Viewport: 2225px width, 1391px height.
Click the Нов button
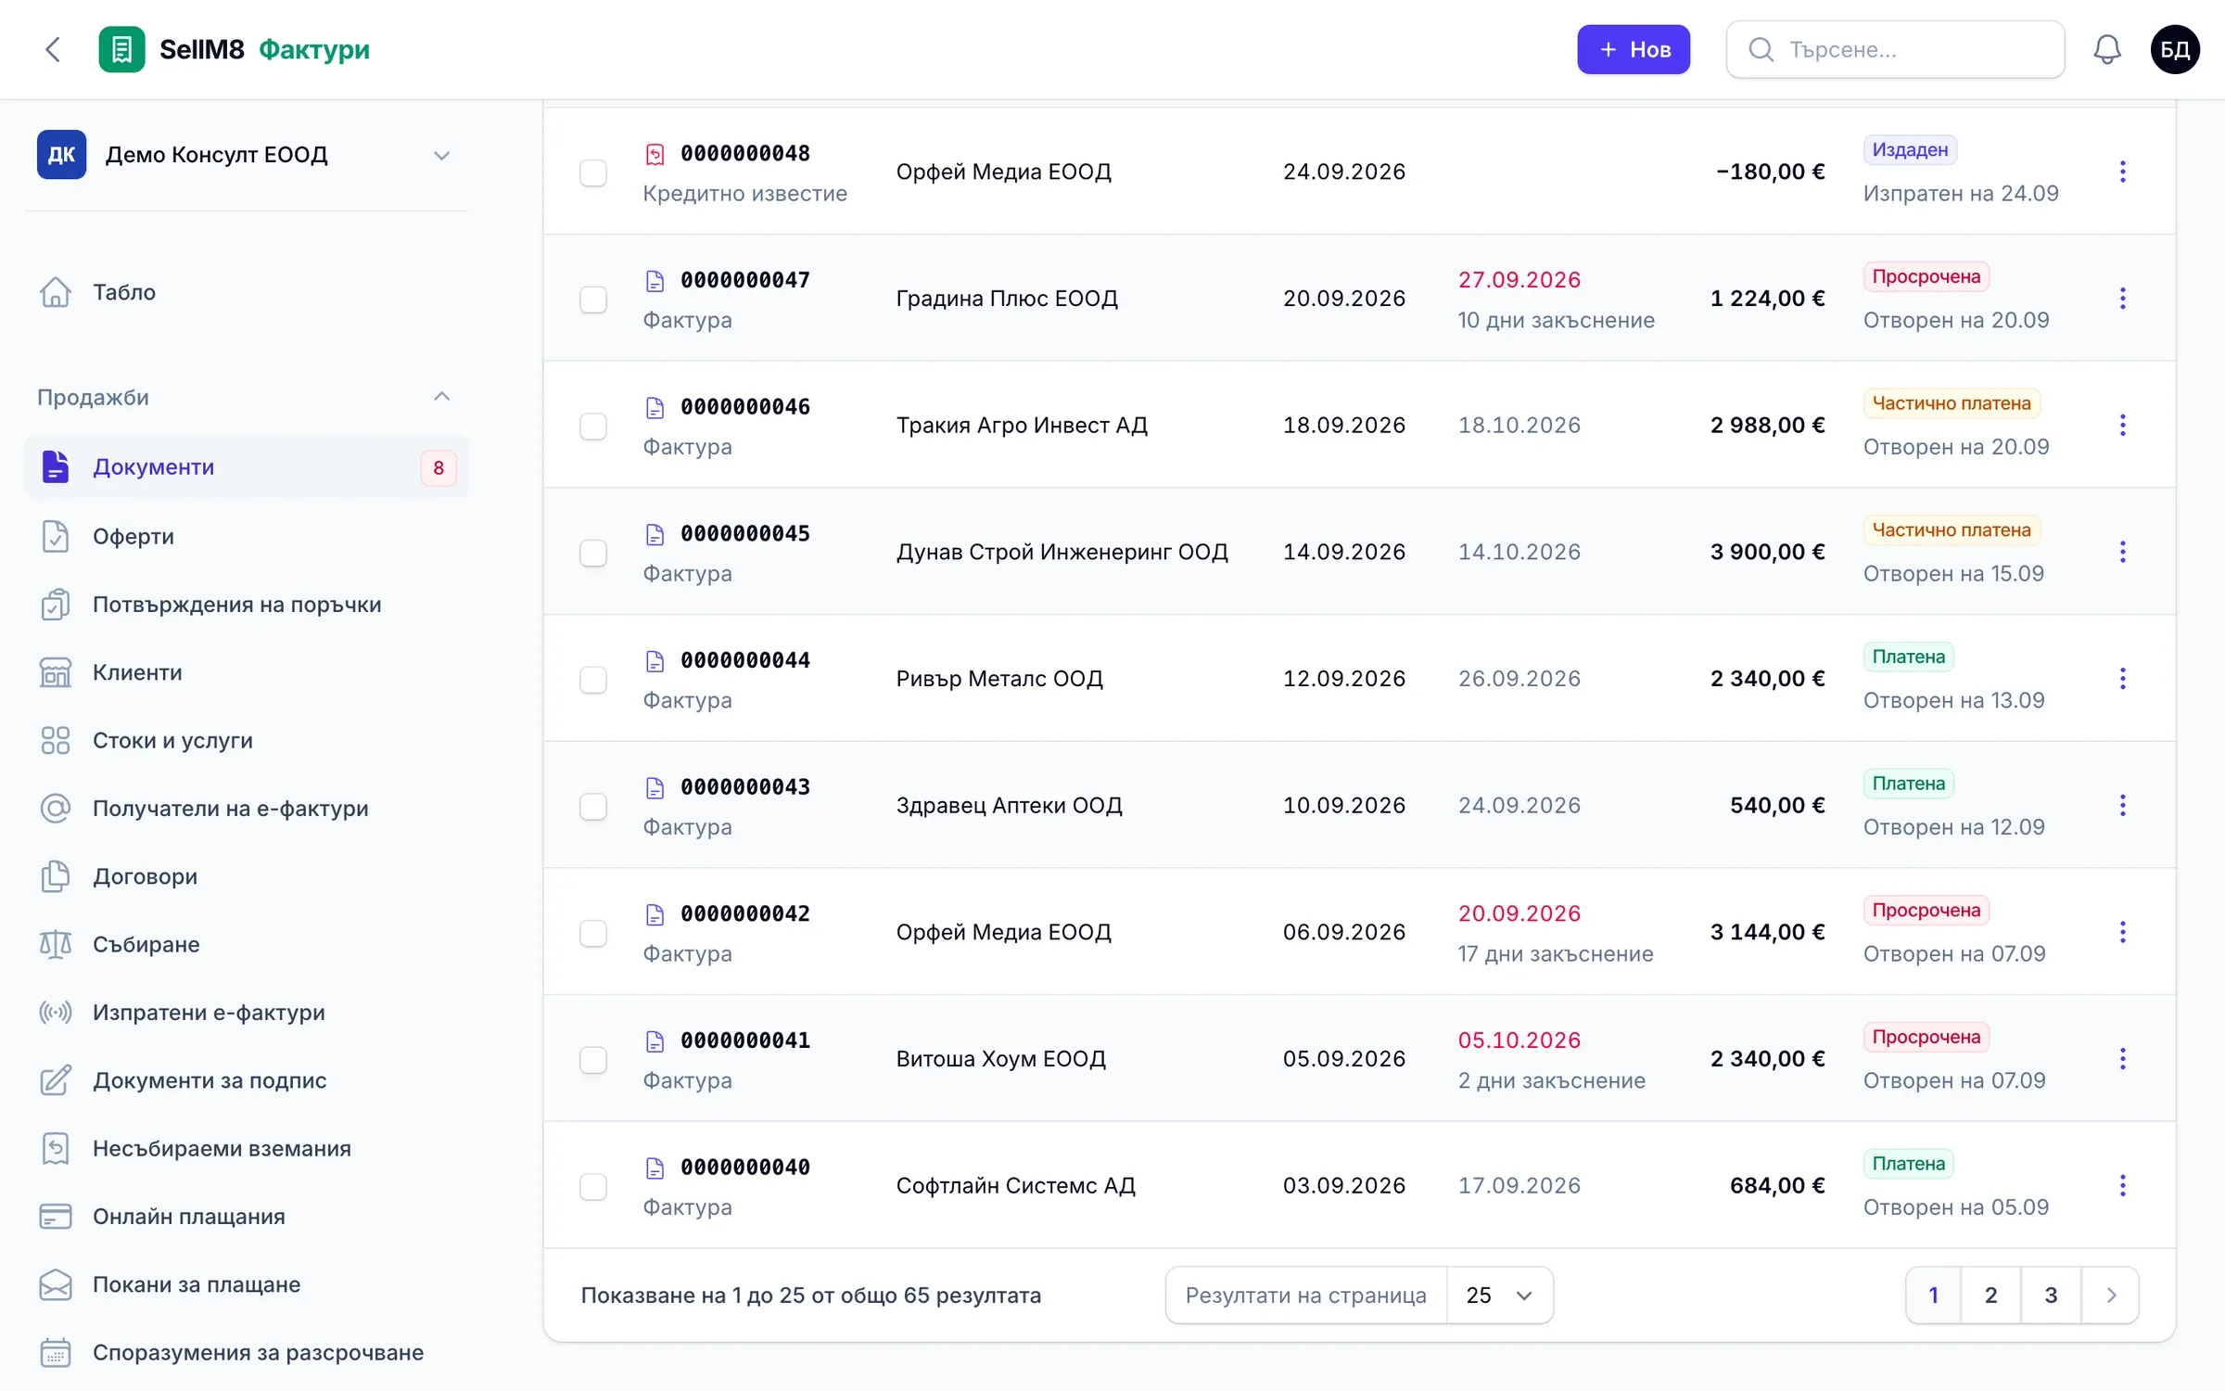(1633, 49)
